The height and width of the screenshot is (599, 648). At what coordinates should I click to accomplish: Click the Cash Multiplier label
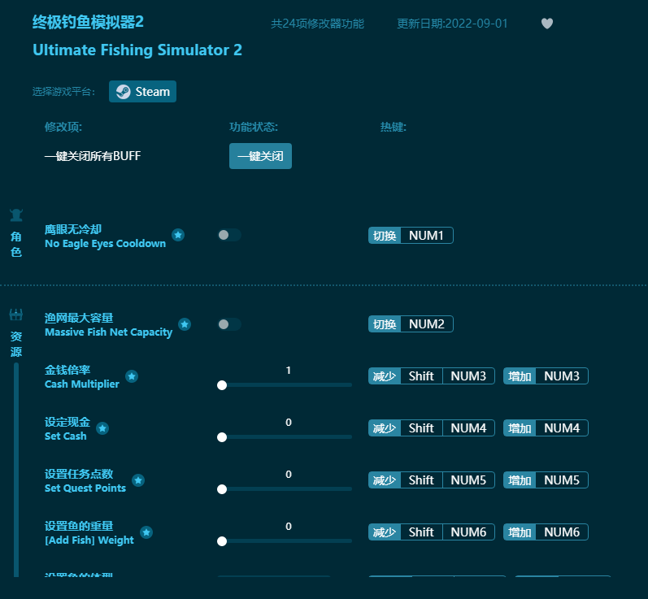(82, 384)
